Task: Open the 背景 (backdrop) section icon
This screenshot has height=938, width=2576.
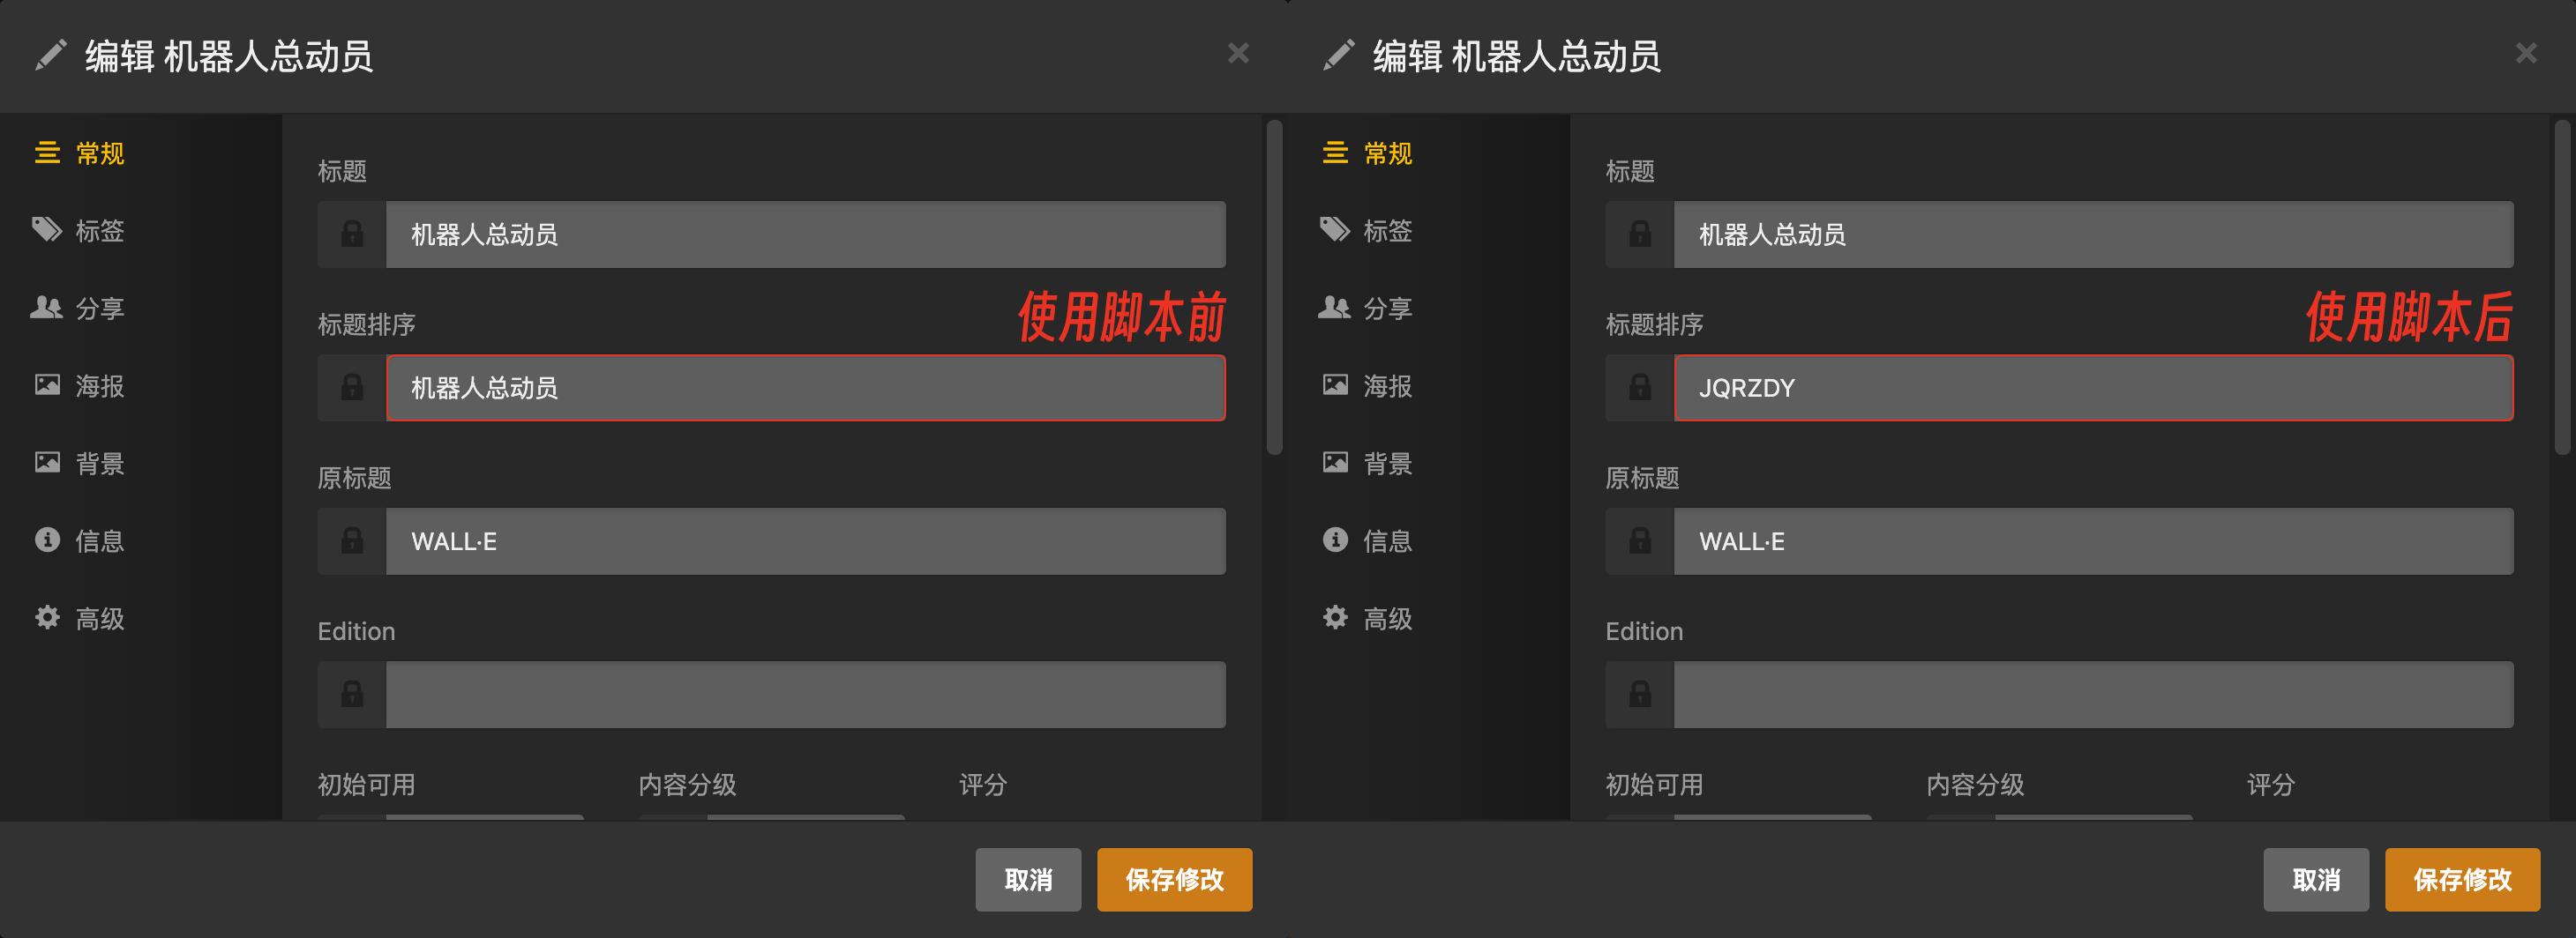Action: point(47,462)
